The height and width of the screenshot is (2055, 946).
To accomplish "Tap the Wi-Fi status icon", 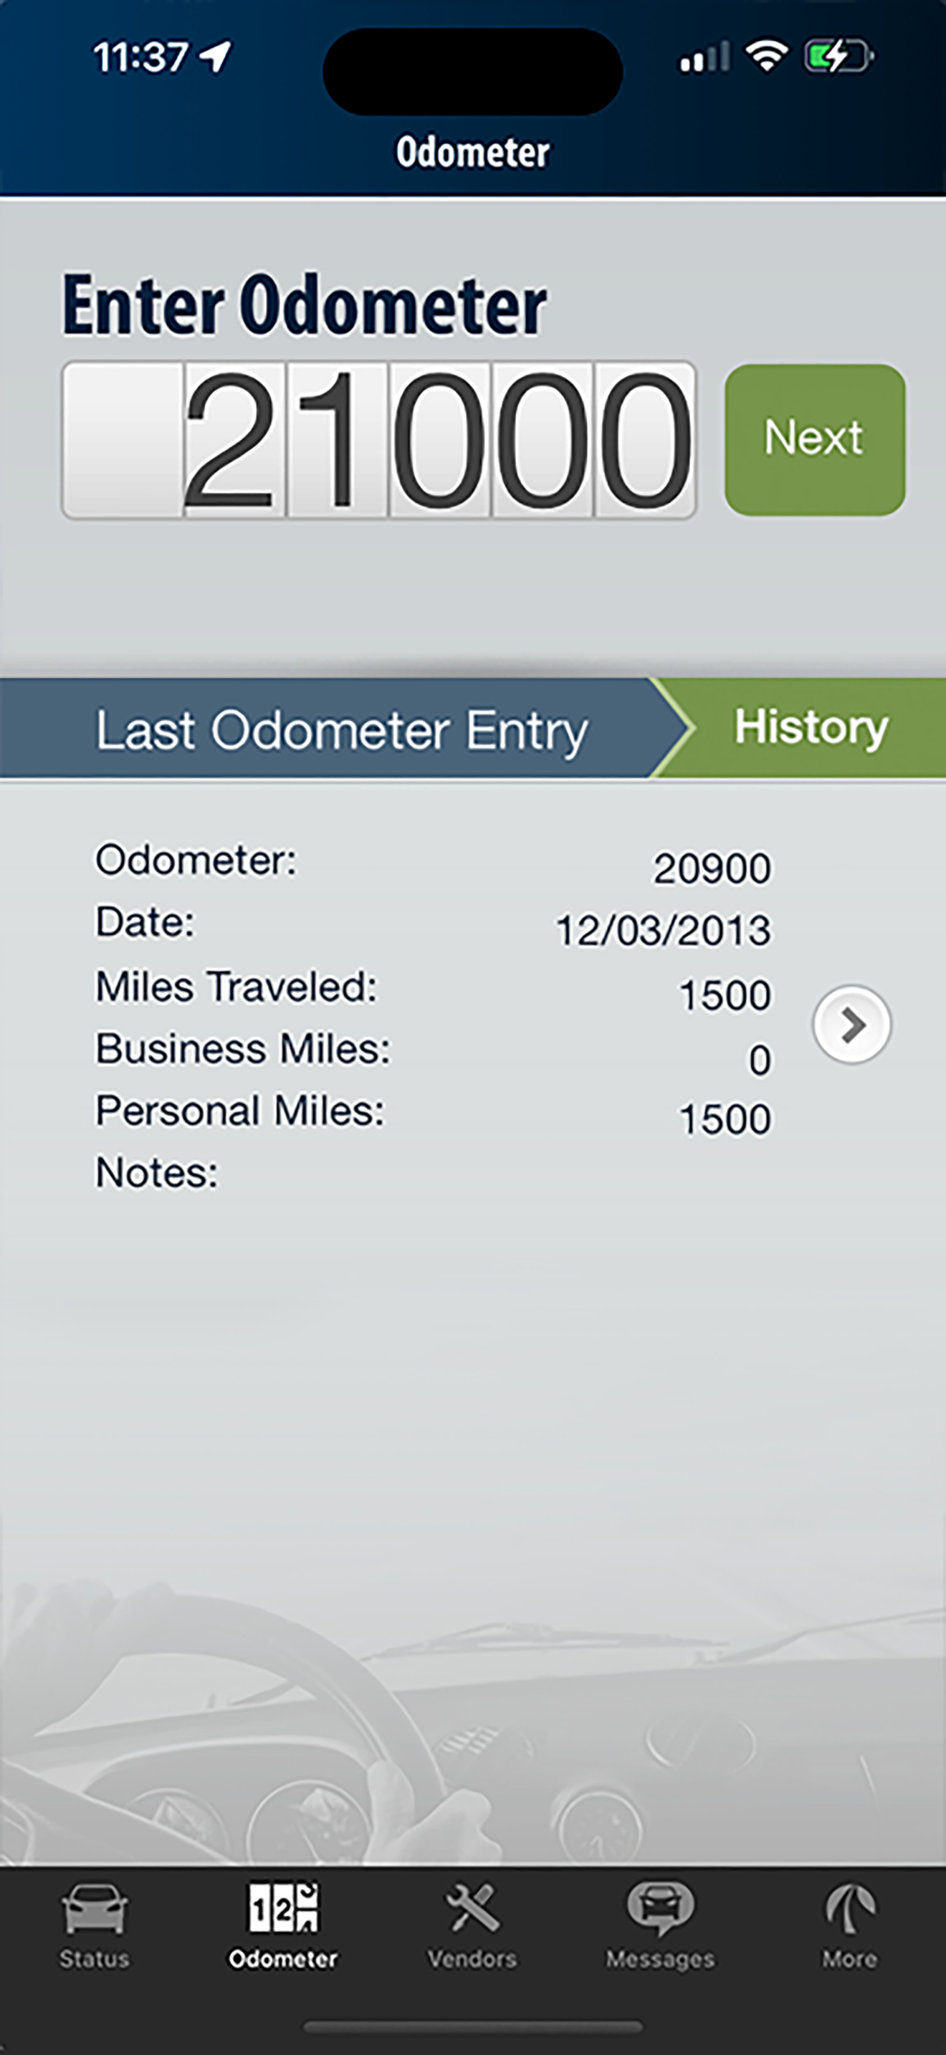I will 767,57.
